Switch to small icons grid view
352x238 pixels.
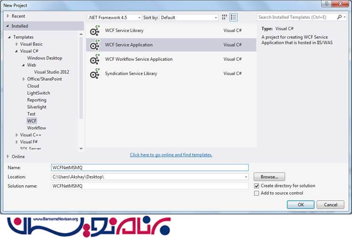point(224,17)
